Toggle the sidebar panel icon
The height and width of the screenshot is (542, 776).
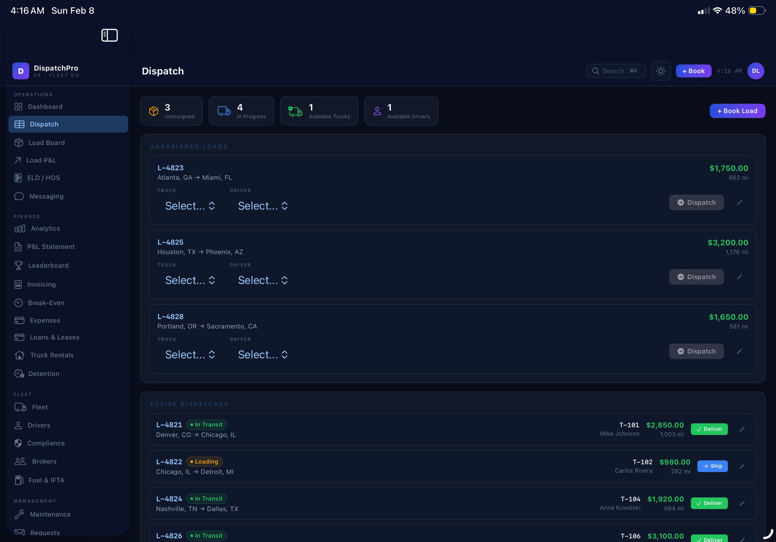pos(109,35)
